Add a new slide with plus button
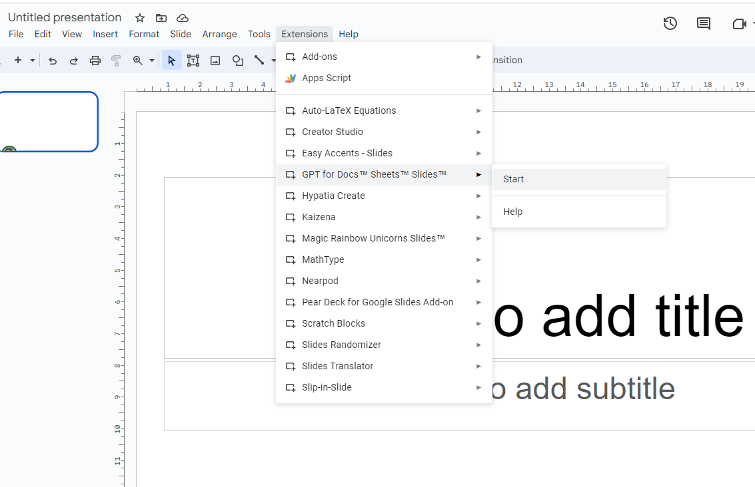 click(x=18, y=60)
